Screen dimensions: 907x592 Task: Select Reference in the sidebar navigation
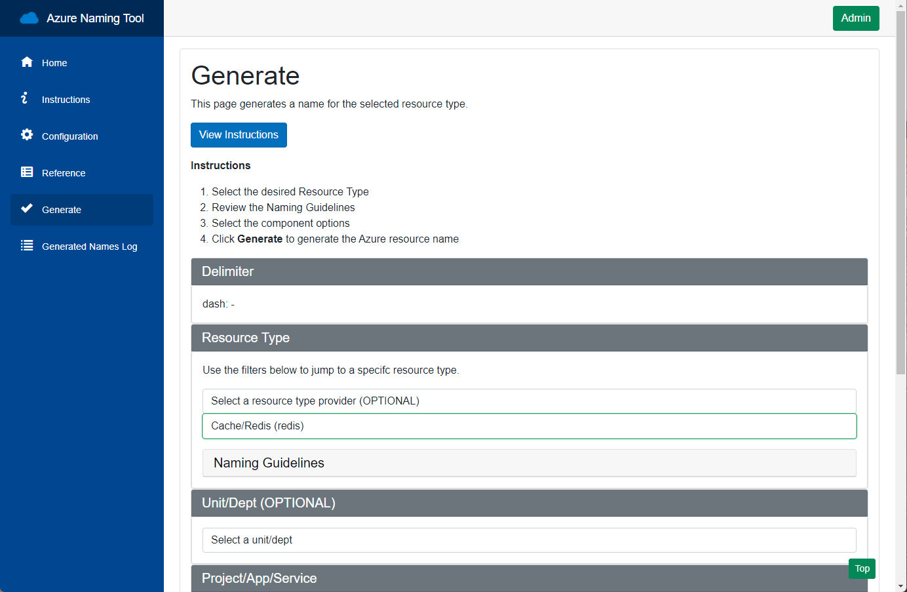tap(64, 172)
